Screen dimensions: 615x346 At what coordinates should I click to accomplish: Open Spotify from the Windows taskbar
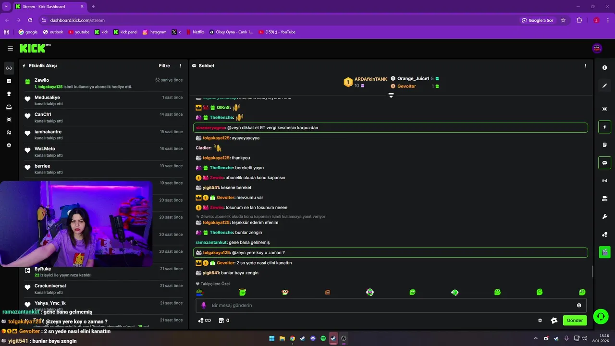point(323,338)
